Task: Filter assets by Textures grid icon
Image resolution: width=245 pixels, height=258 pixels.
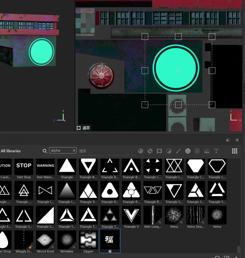Action: [197, 151]
